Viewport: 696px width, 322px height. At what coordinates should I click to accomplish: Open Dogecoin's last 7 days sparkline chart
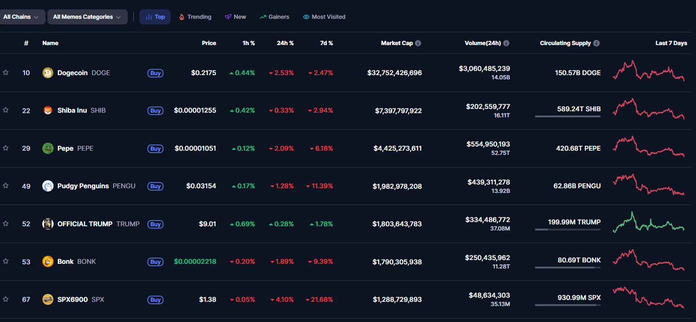point(649,71)
